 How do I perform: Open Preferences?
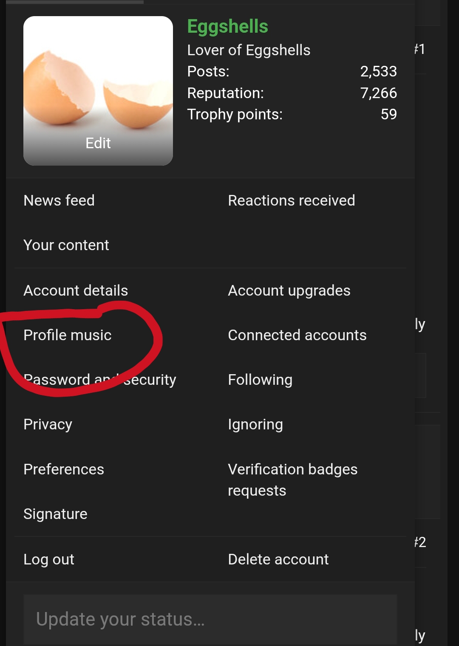[64, 469]
